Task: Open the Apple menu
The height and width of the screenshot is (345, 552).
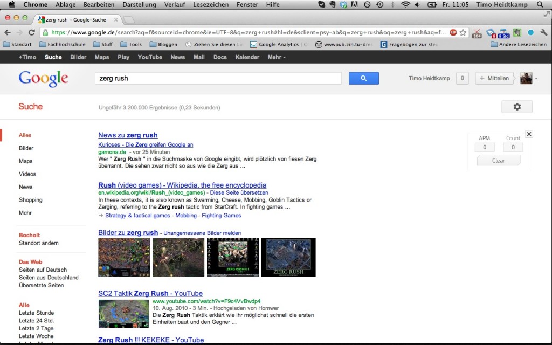Action: click(x=12, y=4)
